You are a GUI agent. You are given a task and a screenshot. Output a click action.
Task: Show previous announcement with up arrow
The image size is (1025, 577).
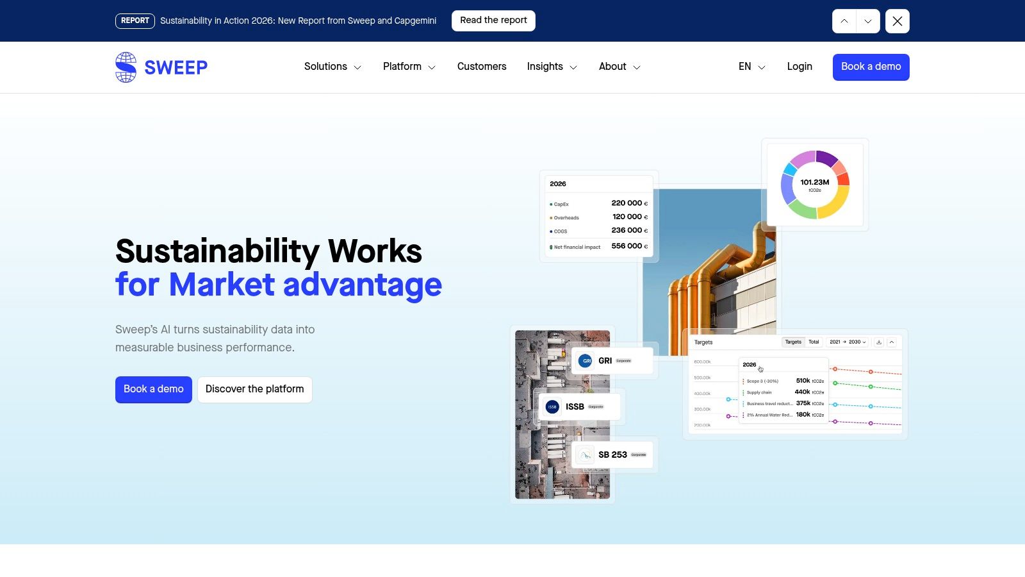tap(844, 21)
